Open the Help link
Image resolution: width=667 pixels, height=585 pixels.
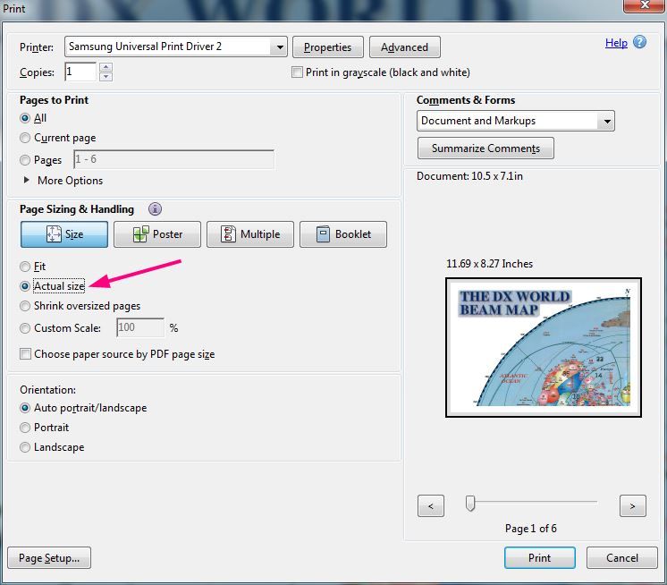[x=616, y=43]
